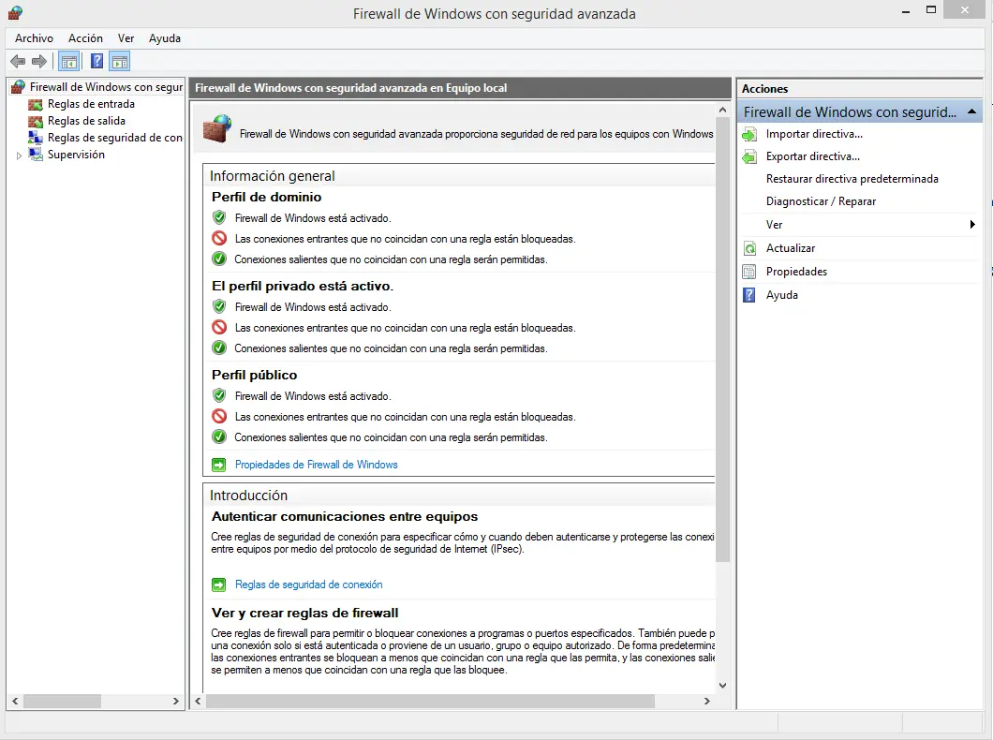Click the Back arrow toolbar icon

pos(18,62)
